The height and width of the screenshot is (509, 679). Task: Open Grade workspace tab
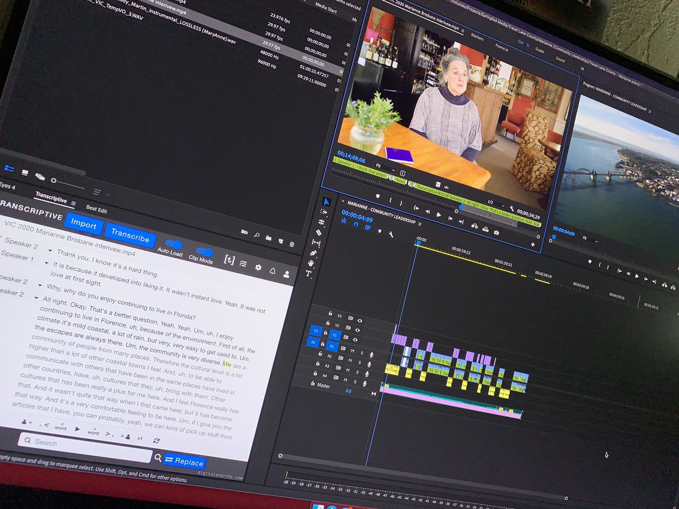click(539, 51)
